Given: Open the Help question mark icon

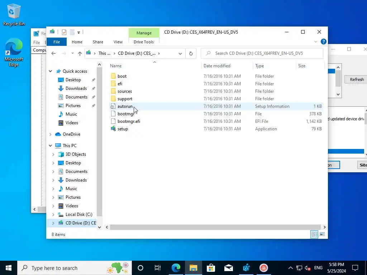Looking at the screenshot, I should tap(324, 42).
